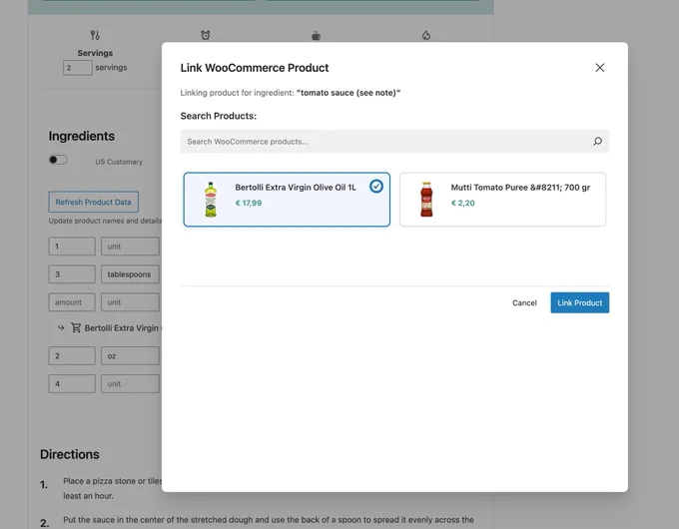
Task: Click the Refresh Product Data button
Action: [93, 202]
